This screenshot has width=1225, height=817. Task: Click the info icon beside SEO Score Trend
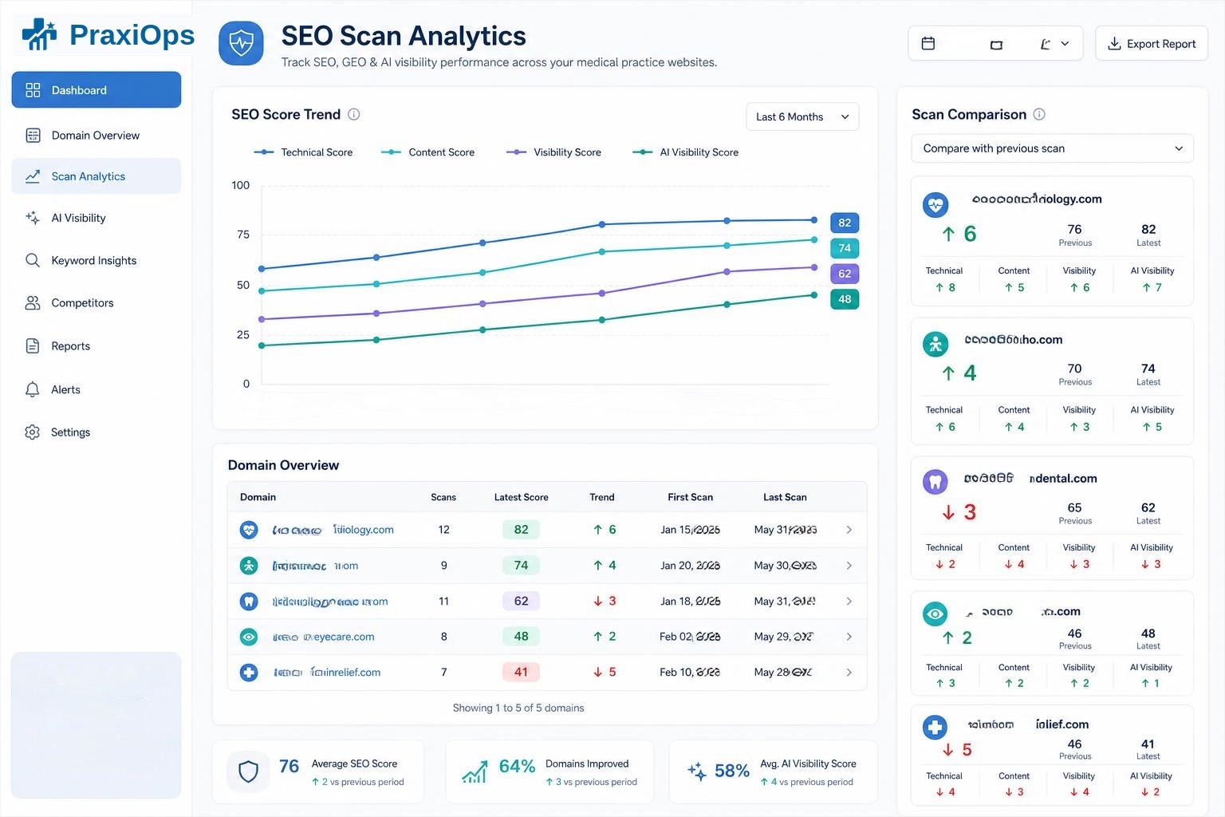tap(354, 114)
